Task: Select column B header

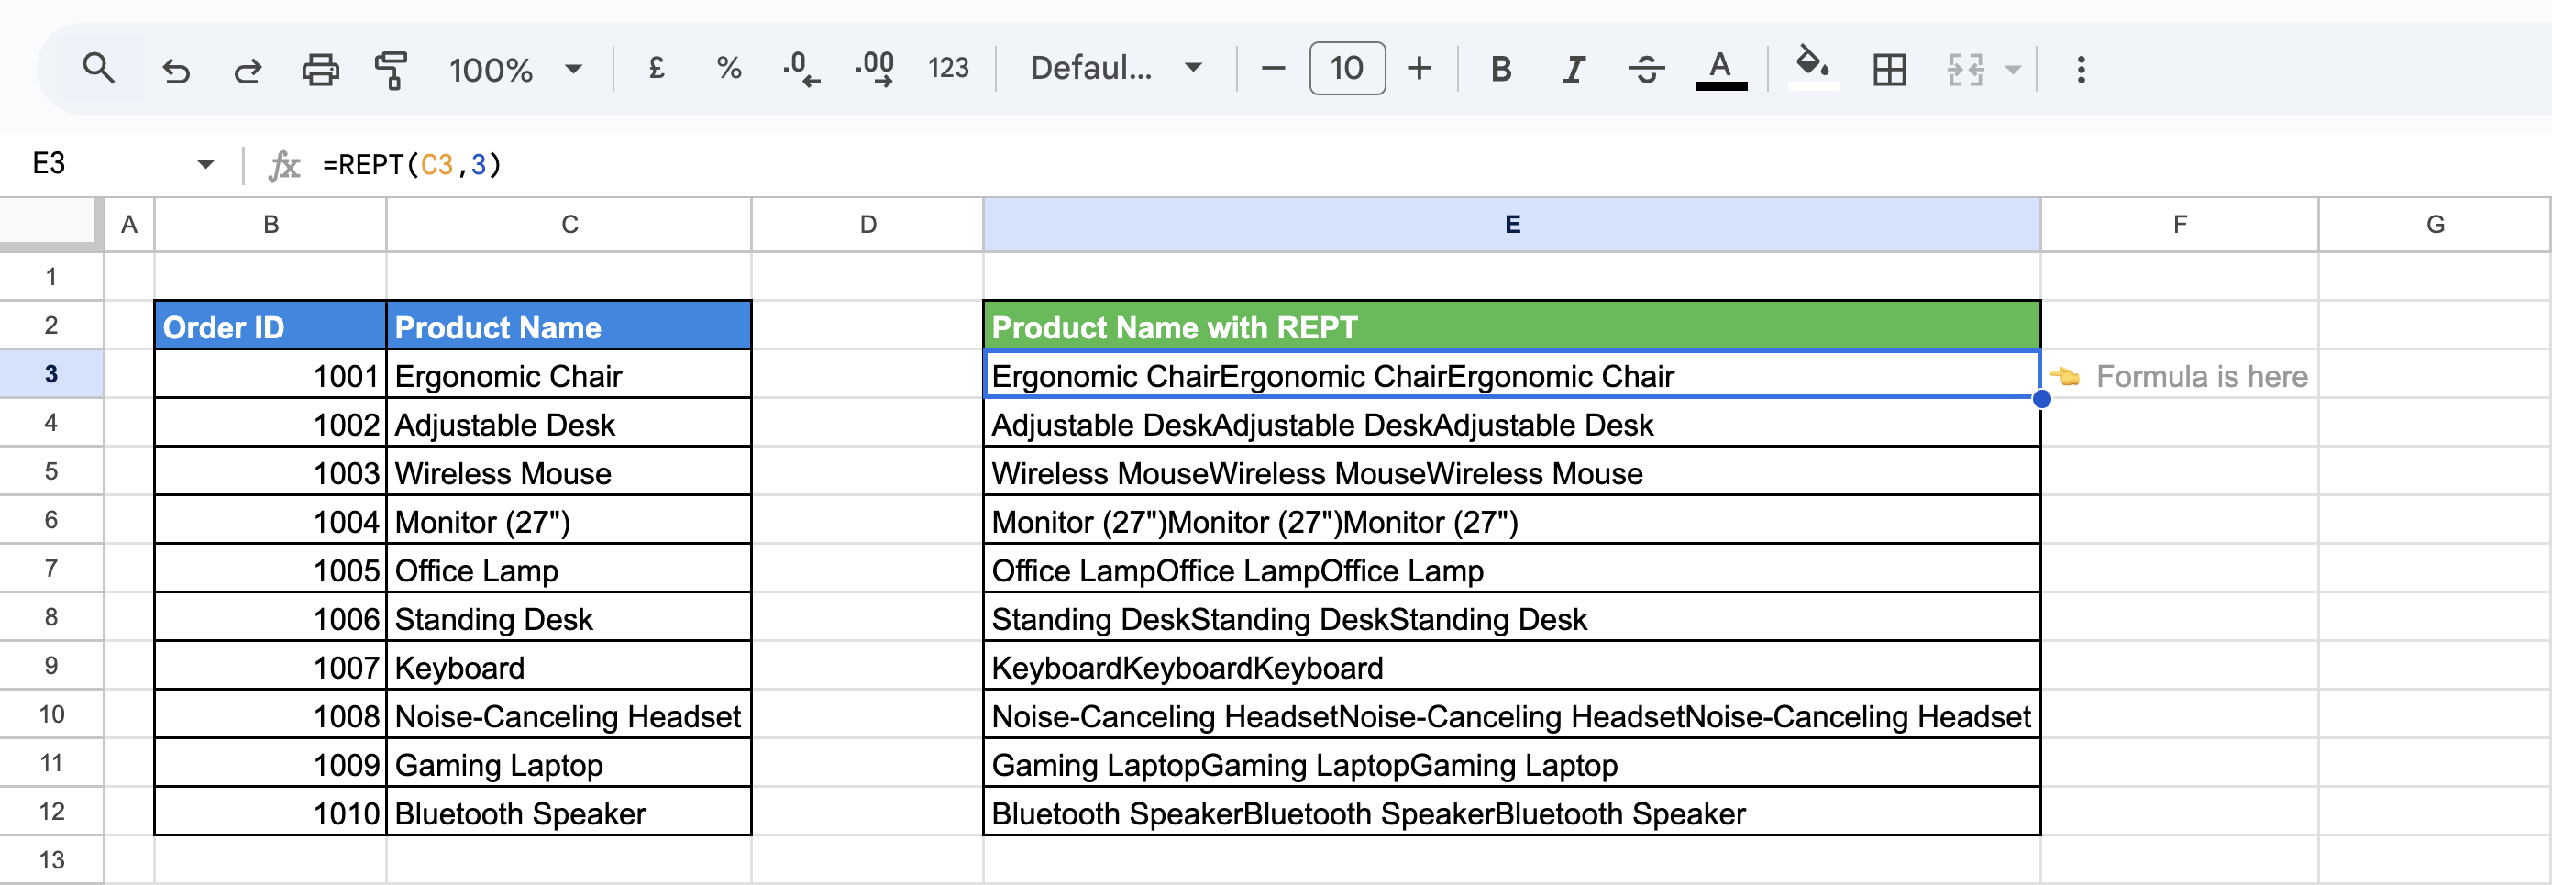Action: 271,225
